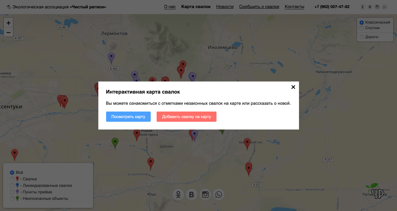
Task: Close the interactive map dialog
Action: (x=293, y=87)
